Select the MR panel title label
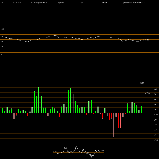Screen dimensions: 159x159 142,83
